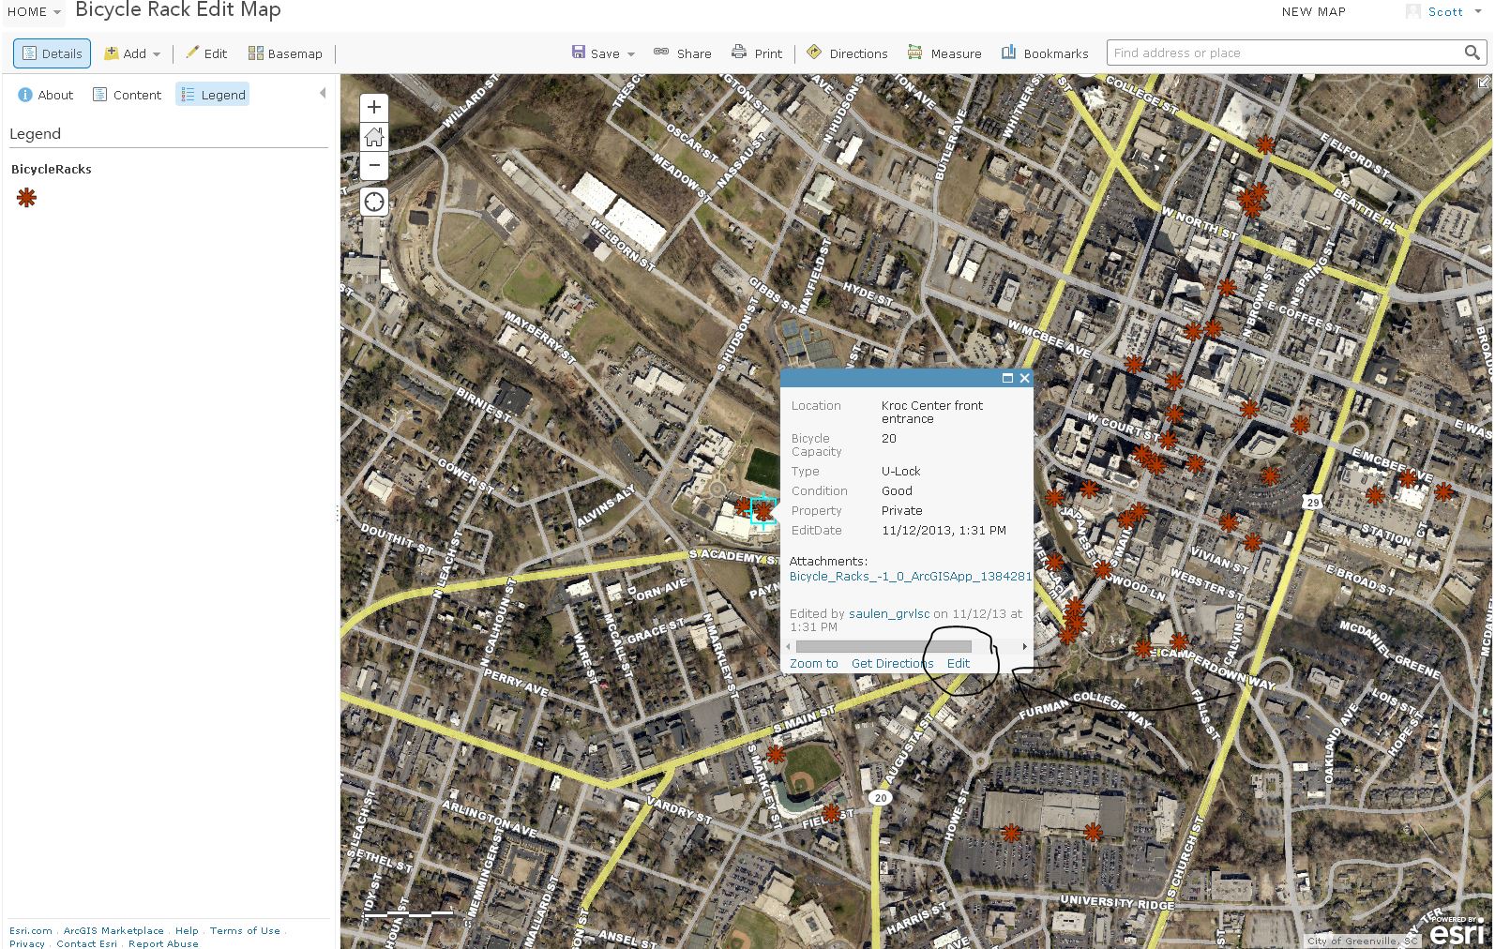Click the NEW MAP link
The height and width of the screenshot is (949, 1495).
coord(1313,11)
